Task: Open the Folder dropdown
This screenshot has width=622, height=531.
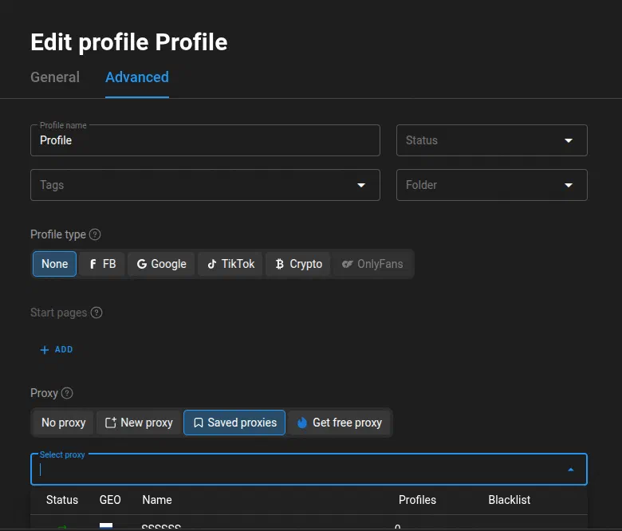Action: 491,185
